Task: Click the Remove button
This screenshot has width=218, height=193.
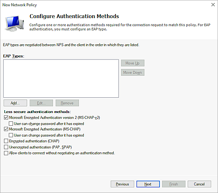Action: (67, 103)
